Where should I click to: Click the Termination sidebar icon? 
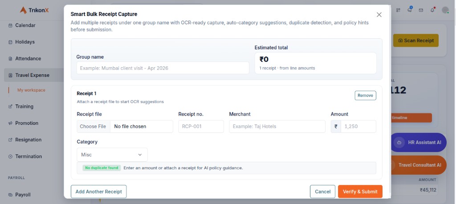[x=11, y=156]
